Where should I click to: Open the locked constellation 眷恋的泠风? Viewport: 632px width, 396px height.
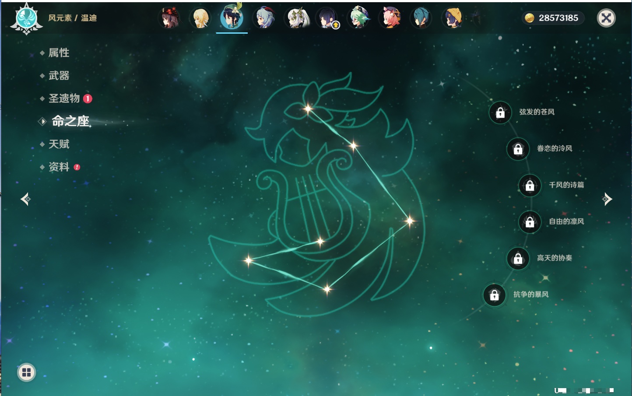(x=518, y=149)
